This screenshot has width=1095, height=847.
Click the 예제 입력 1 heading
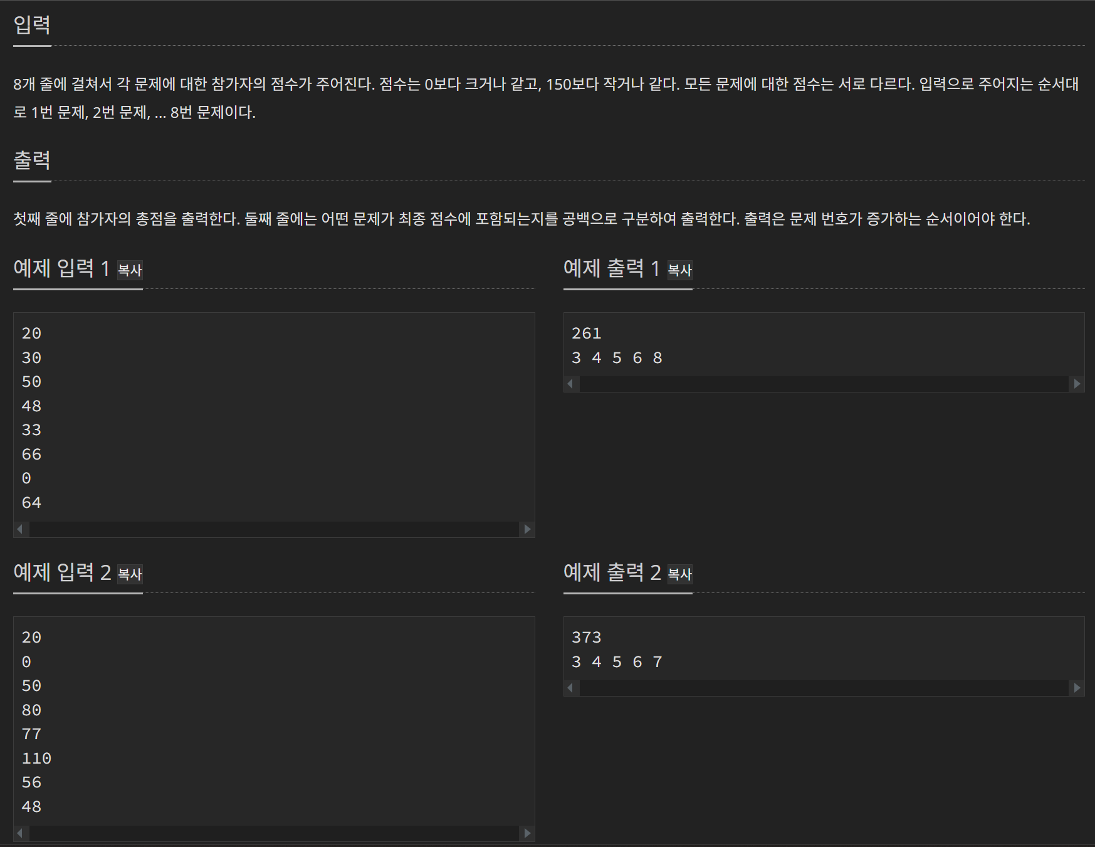[x=61, y=268]
